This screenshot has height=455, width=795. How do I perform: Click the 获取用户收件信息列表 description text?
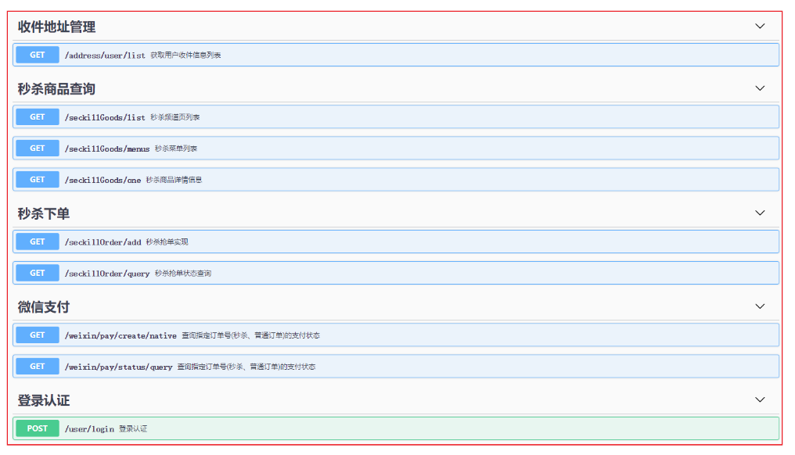click(x=185, y=56)
